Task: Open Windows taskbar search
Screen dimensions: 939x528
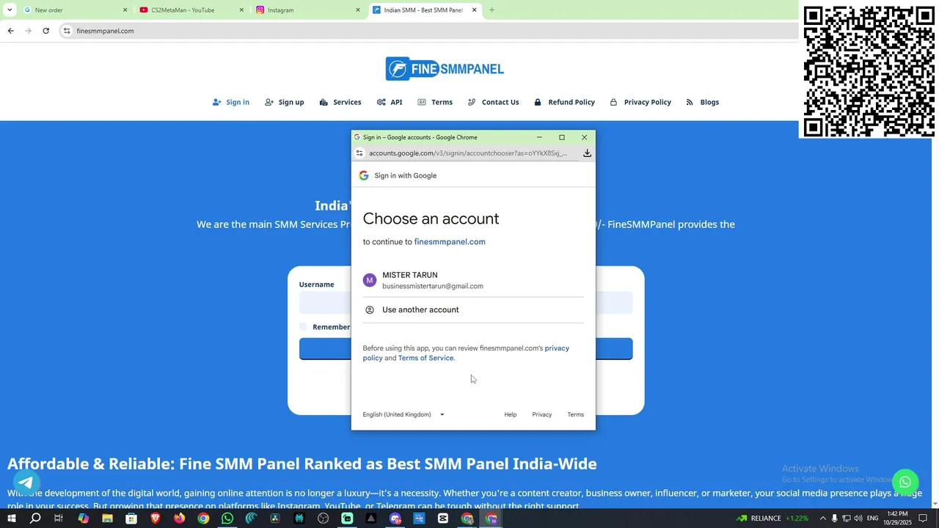Action: tap(35, 518)
